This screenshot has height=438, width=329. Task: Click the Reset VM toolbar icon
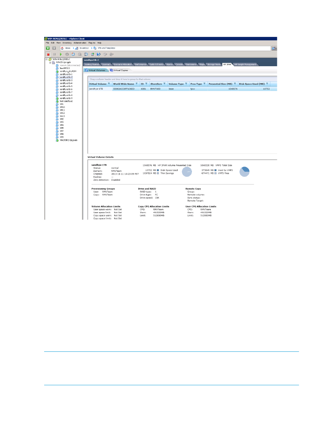pos(67,54)
